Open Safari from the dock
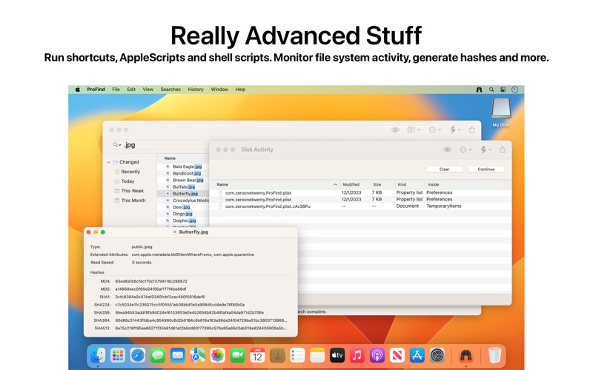This screenshot has height=370, width=593. [138, 355]
